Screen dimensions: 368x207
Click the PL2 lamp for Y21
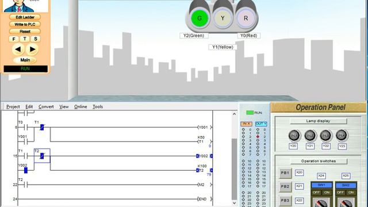click(x=310, y=136)
